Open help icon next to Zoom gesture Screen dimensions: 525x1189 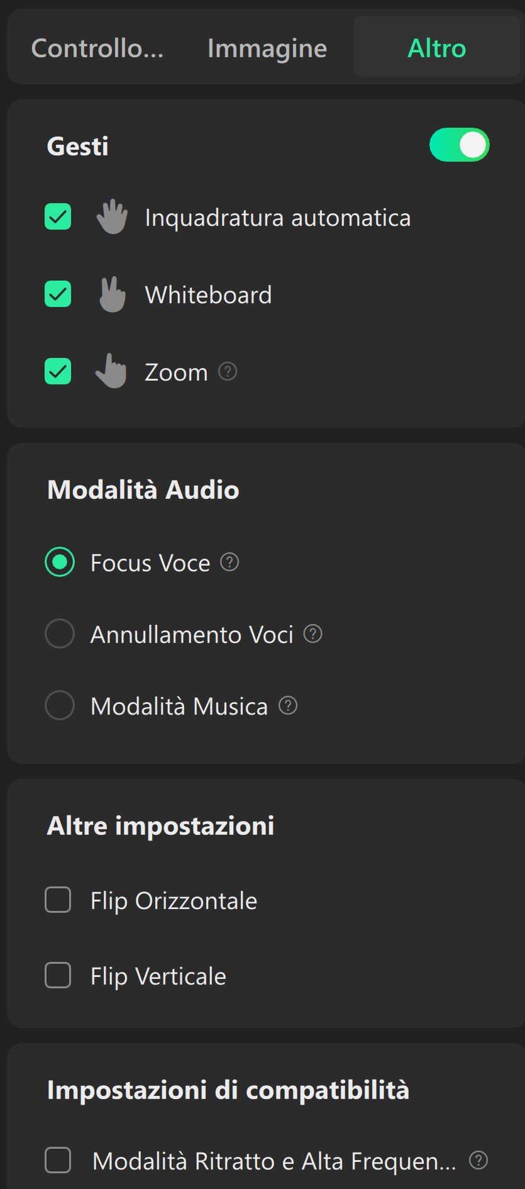point(228,372)
